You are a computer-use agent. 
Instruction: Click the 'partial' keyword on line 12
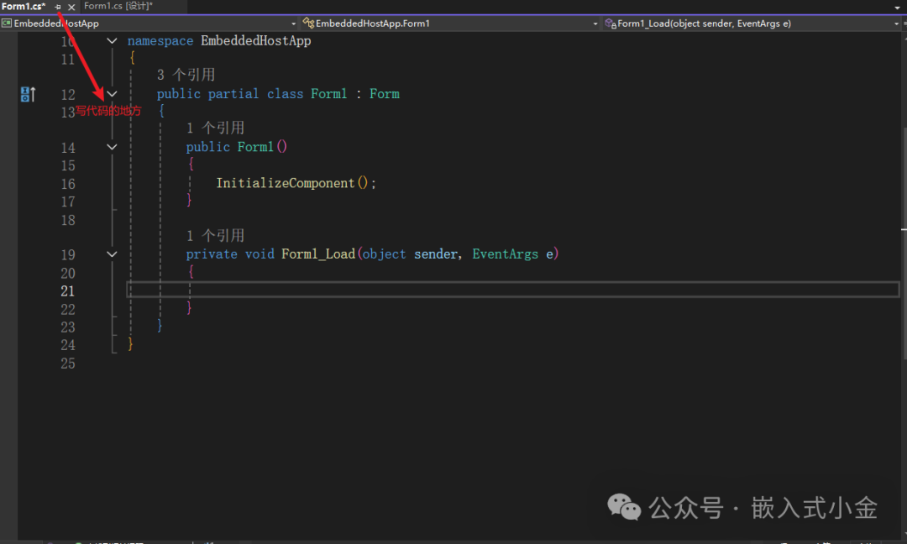233,94
